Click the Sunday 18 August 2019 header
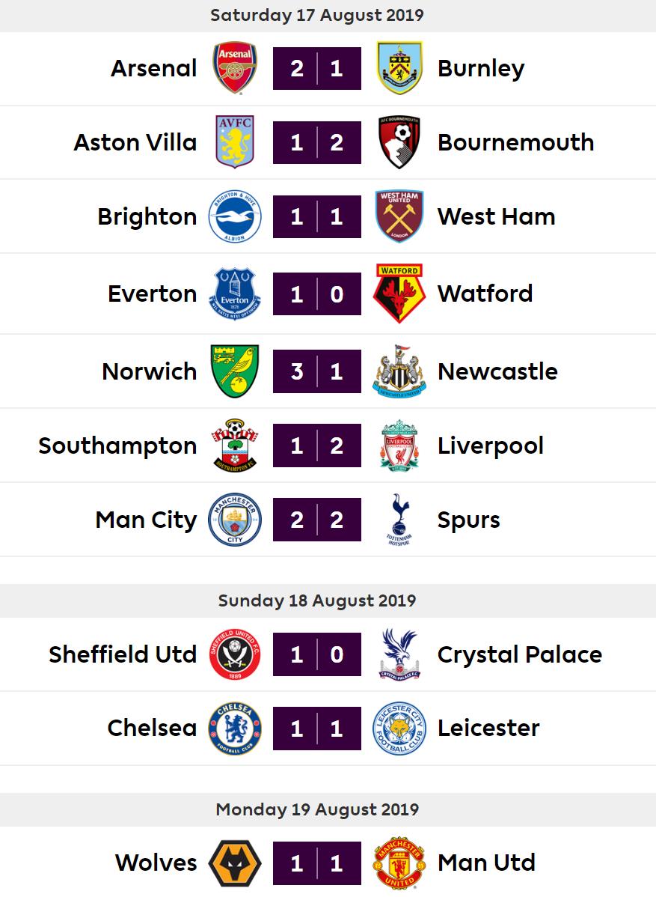 tap(317, 600)
